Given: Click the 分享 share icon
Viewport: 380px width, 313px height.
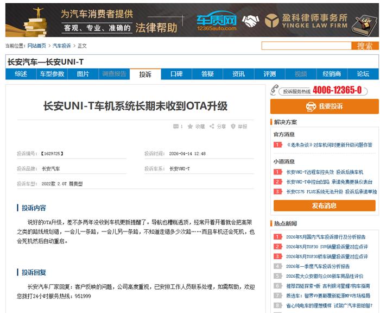Looking at the screenshot, I should pyautogui.click(x=212, y=127).
